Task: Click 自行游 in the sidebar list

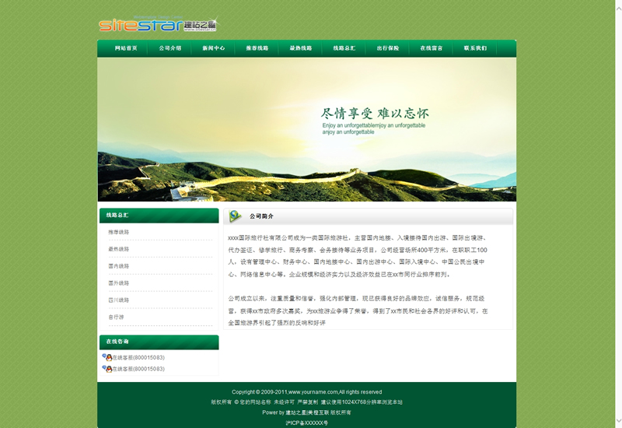Action: coord(116,317)
